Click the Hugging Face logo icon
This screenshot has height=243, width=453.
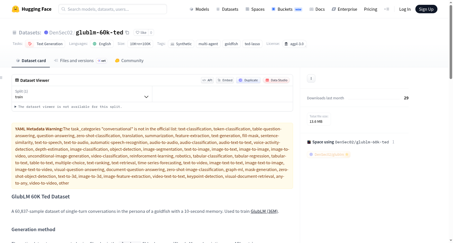coord(16,9)
